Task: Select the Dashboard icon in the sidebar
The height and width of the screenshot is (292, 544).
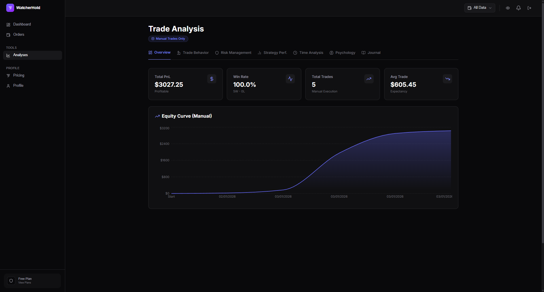Action: coord(8,24)
